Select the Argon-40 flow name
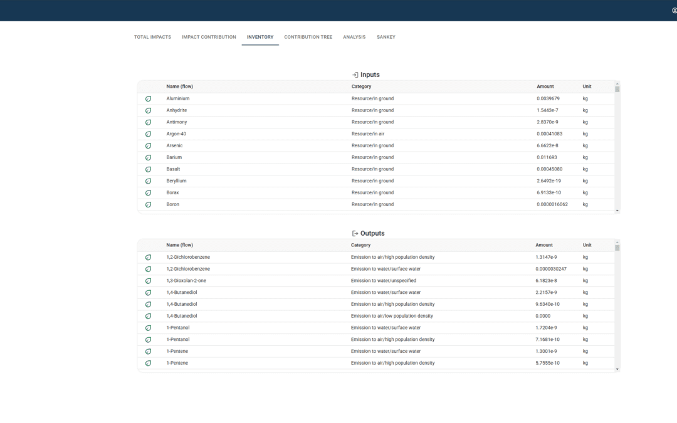The image size is (677, 423). (176, 134)
